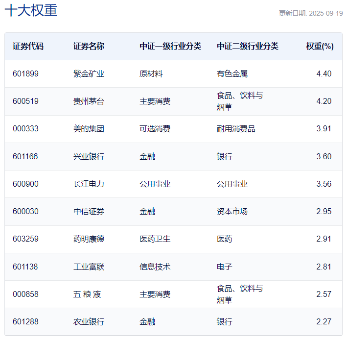Click the weight value 2.27
This screenshot has width=347, height=342.
pos(324,321)
